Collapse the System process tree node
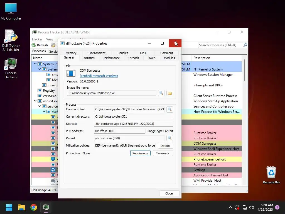Screen dimensions: 285x214 click(40, 69)
